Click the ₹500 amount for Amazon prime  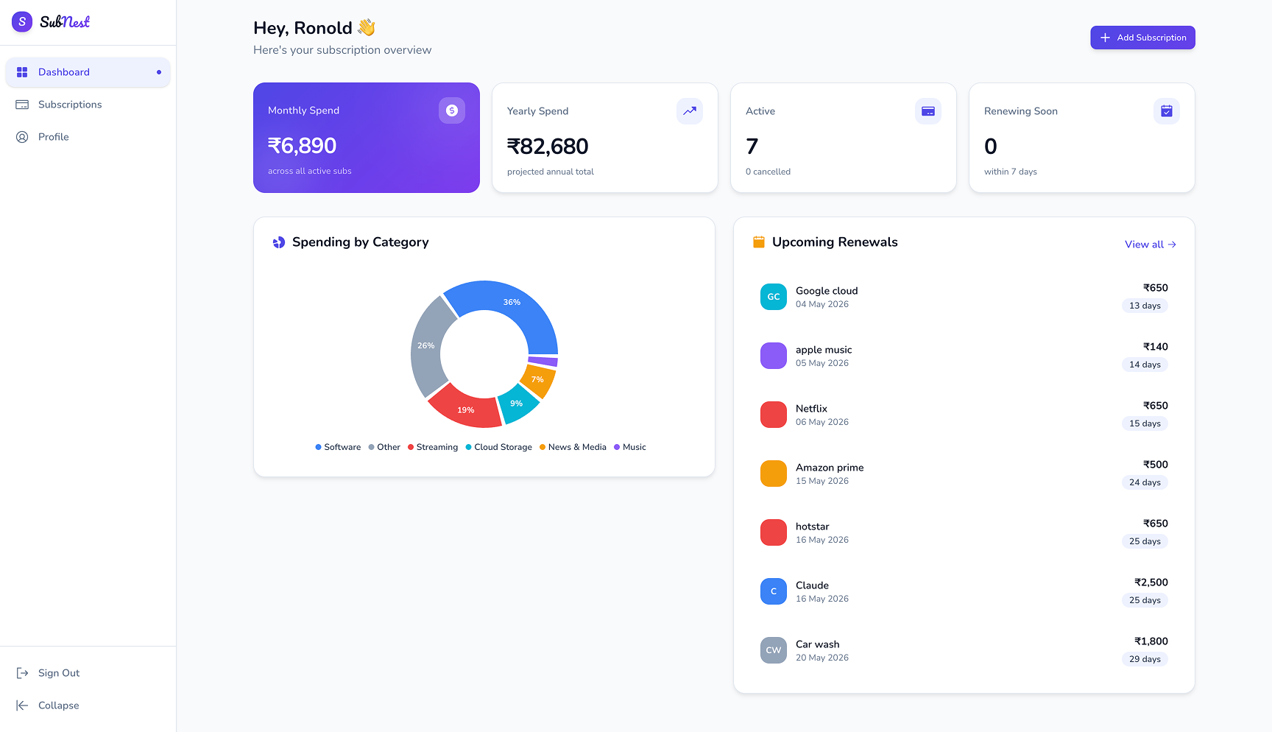pos(1156,465)
